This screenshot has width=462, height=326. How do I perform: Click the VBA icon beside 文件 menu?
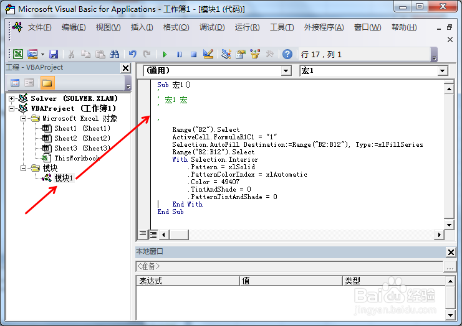(17, 27)
